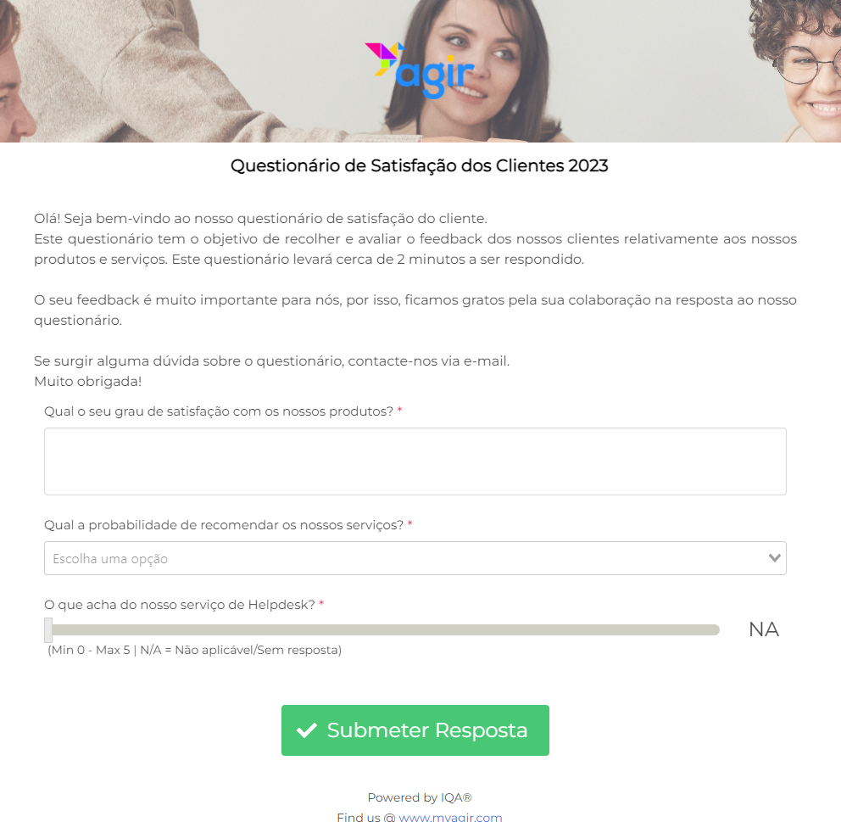
Task: Click the 'Powered by IQA' footer text
Action: [420, 798]
